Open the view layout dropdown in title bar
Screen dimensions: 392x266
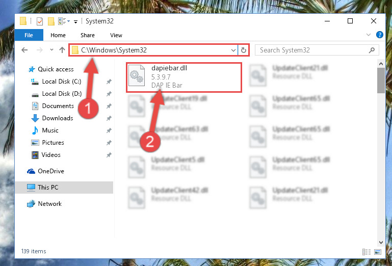point(64,21)
